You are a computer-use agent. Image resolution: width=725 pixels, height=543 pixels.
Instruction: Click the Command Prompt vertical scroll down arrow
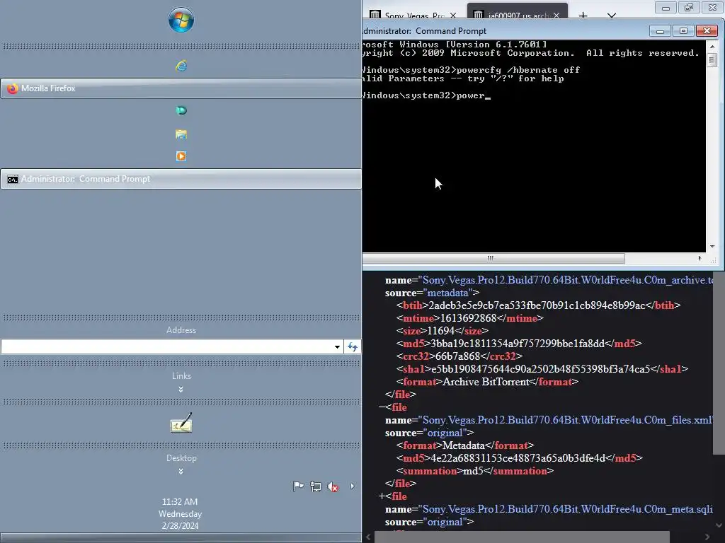[712, 247]
